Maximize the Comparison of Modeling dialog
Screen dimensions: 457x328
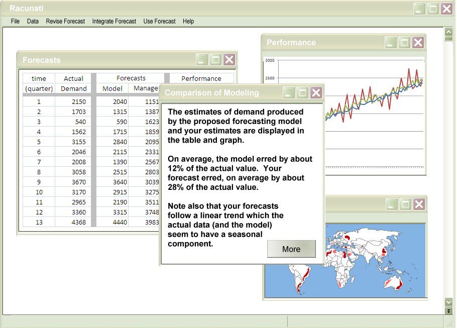point(302,92)
